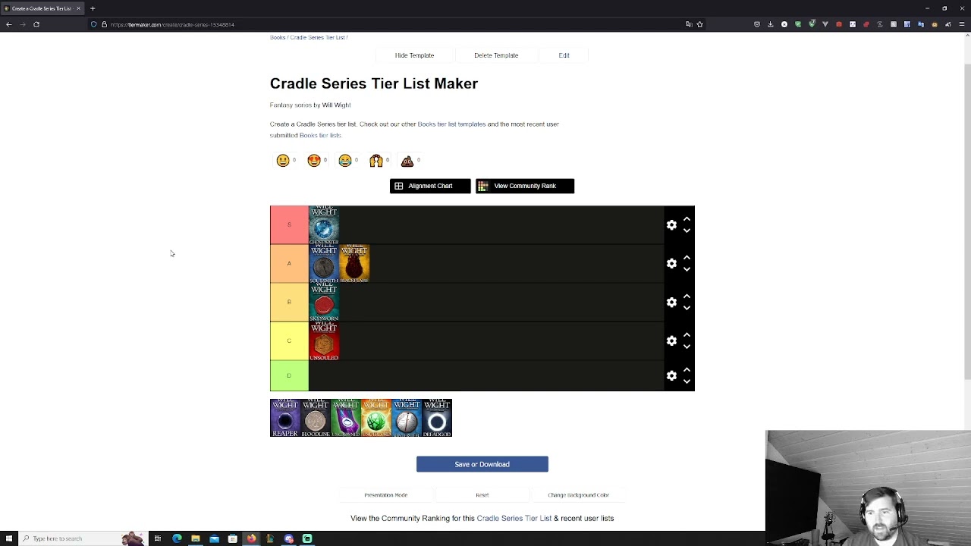The height and width of the screenshot is (546, 971).
Task: Move A tier row down with arrow
Action: 687,269
